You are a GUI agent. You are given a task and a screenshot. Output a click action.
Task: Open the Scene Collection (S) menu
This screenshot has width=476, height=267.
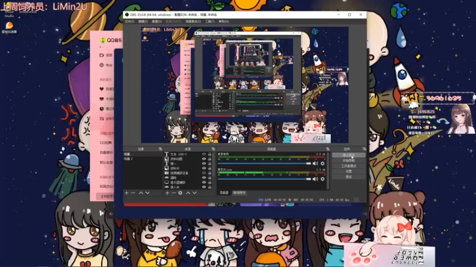(x=193, y=21)
